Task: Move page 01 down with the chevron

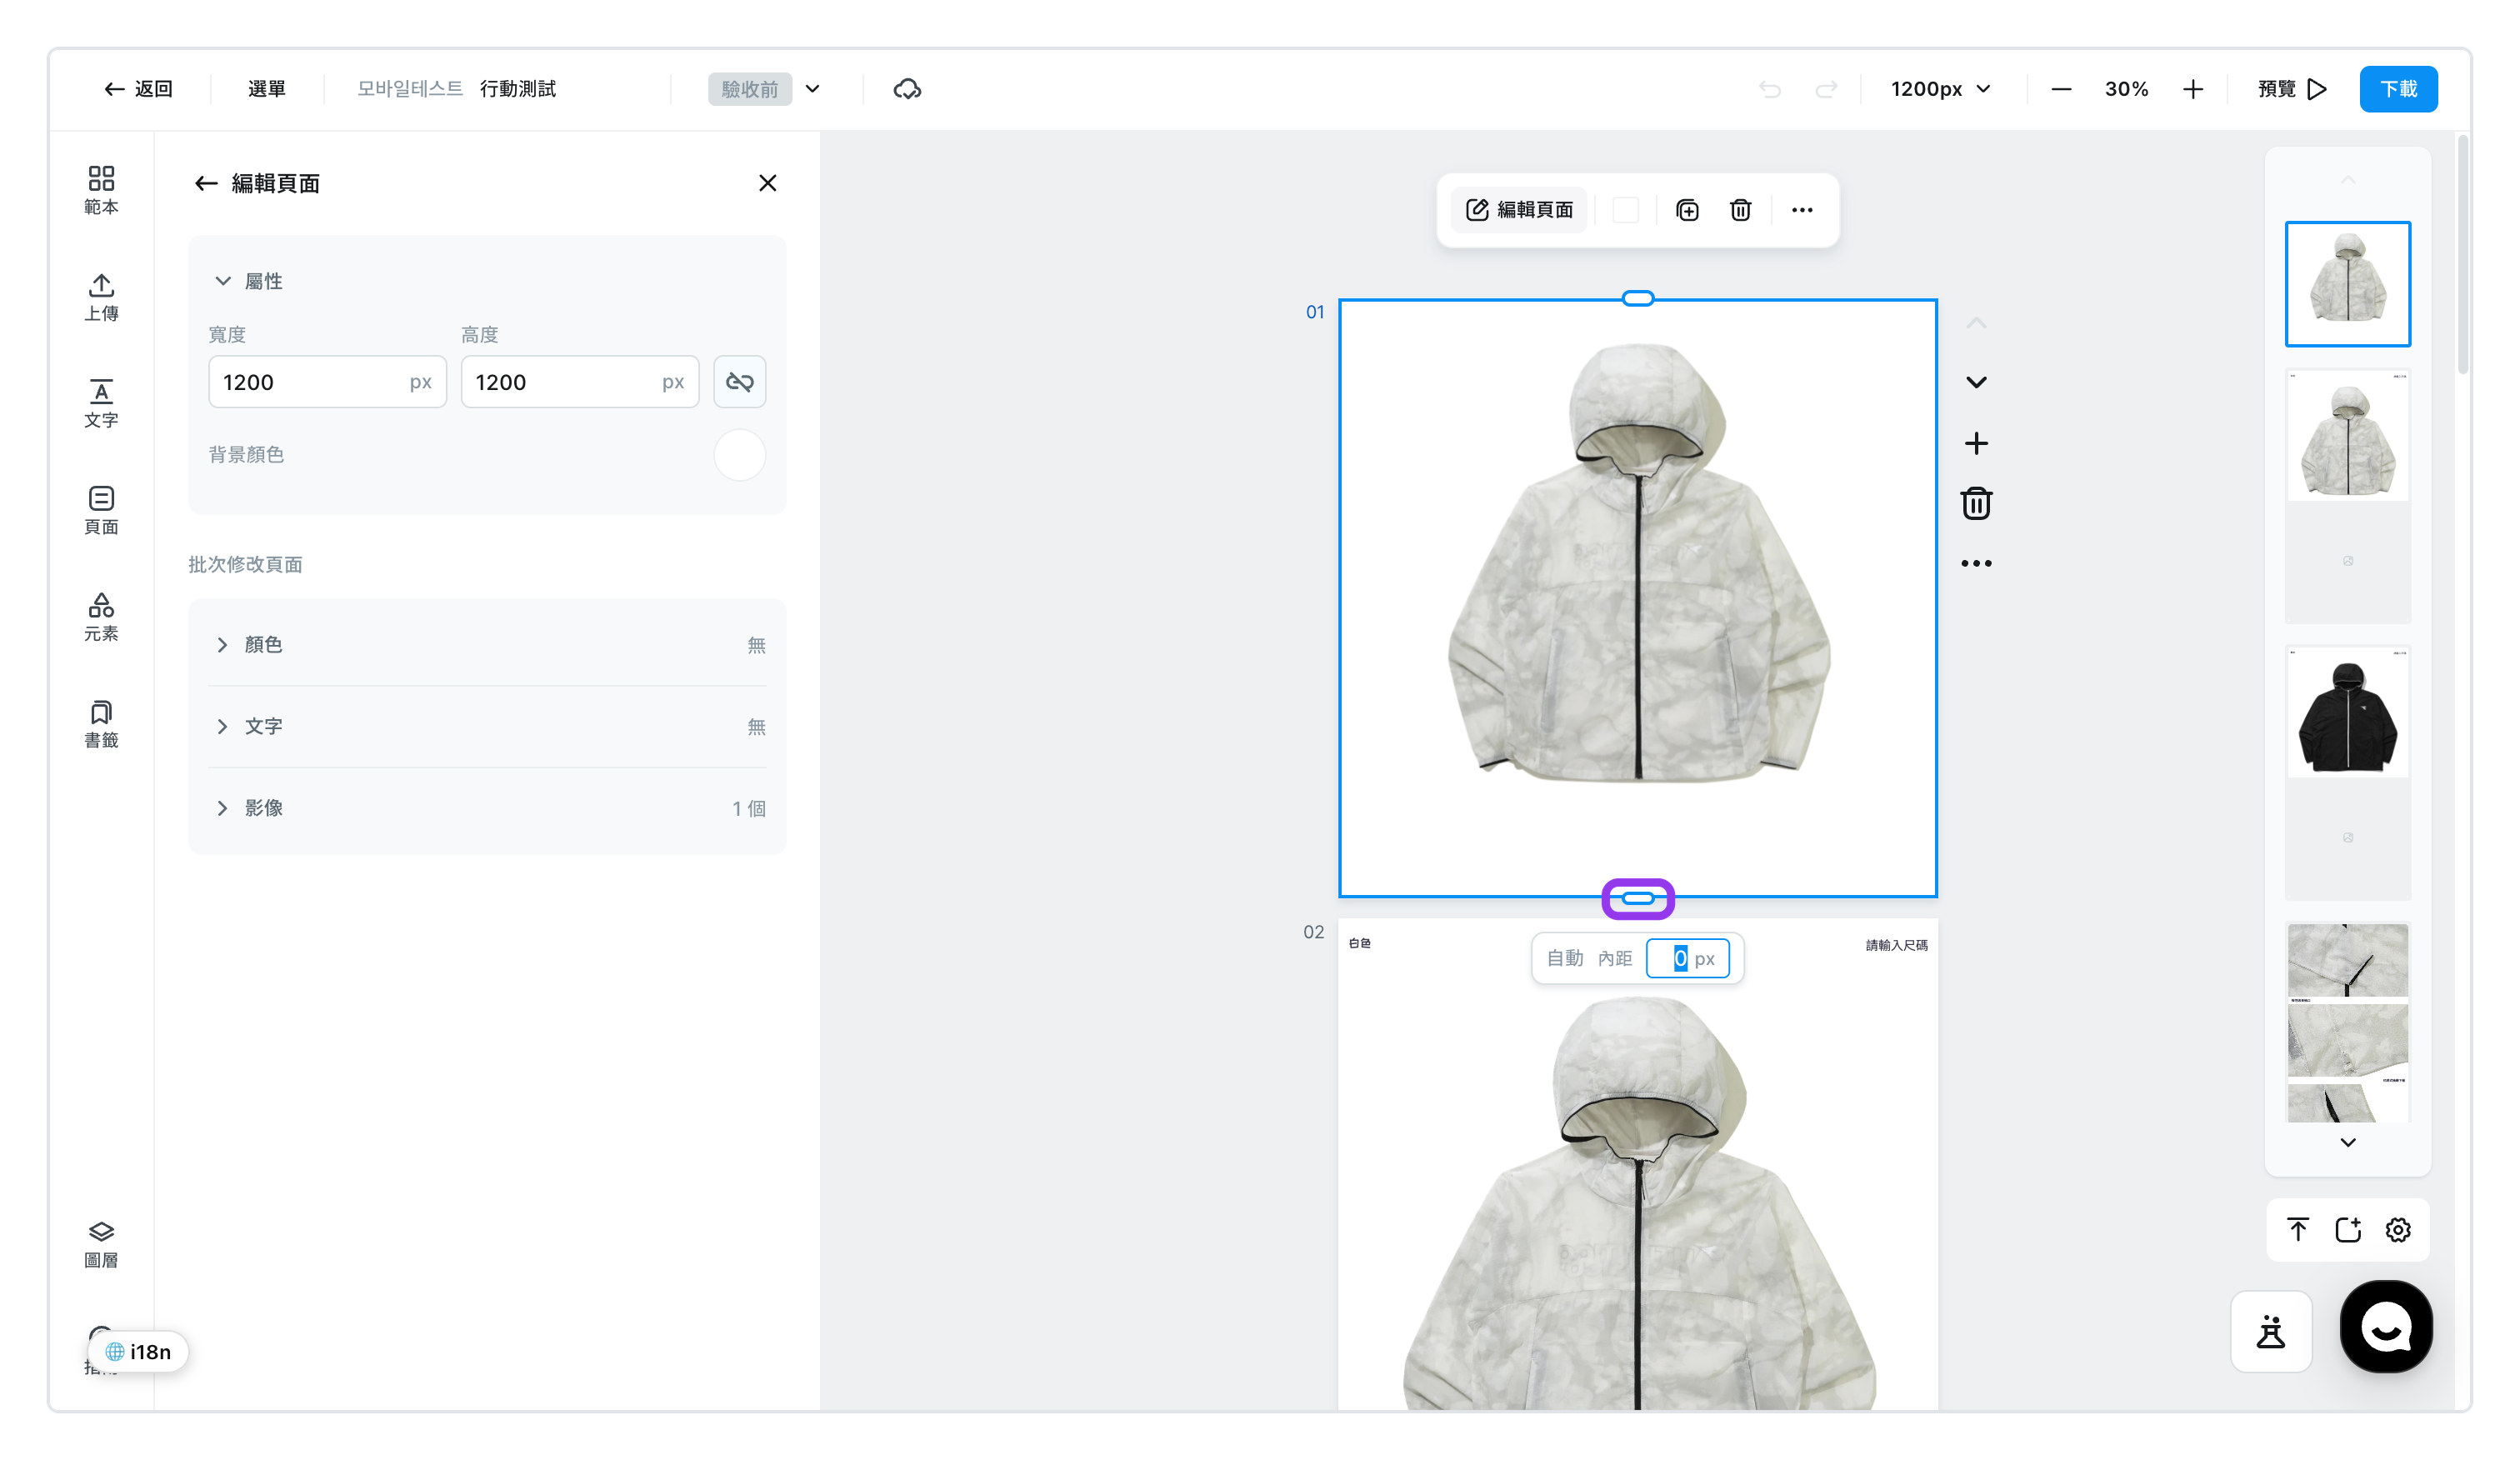Action: [1976, 382]
